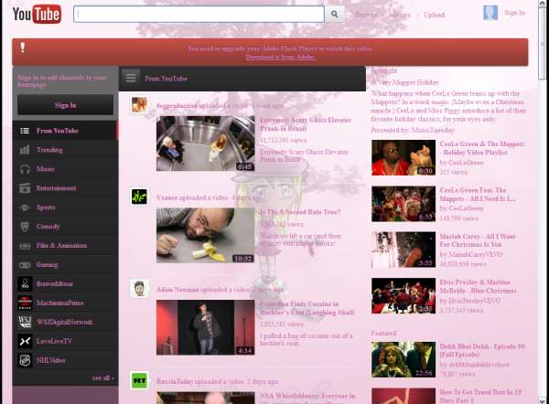The image size is (549, 404).
Task: Open the MachinimaPrime channel link
Action: (59, 303)
